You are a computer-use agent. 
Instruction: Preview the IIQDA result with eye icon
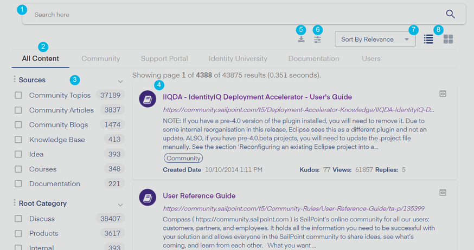point(443,94)
